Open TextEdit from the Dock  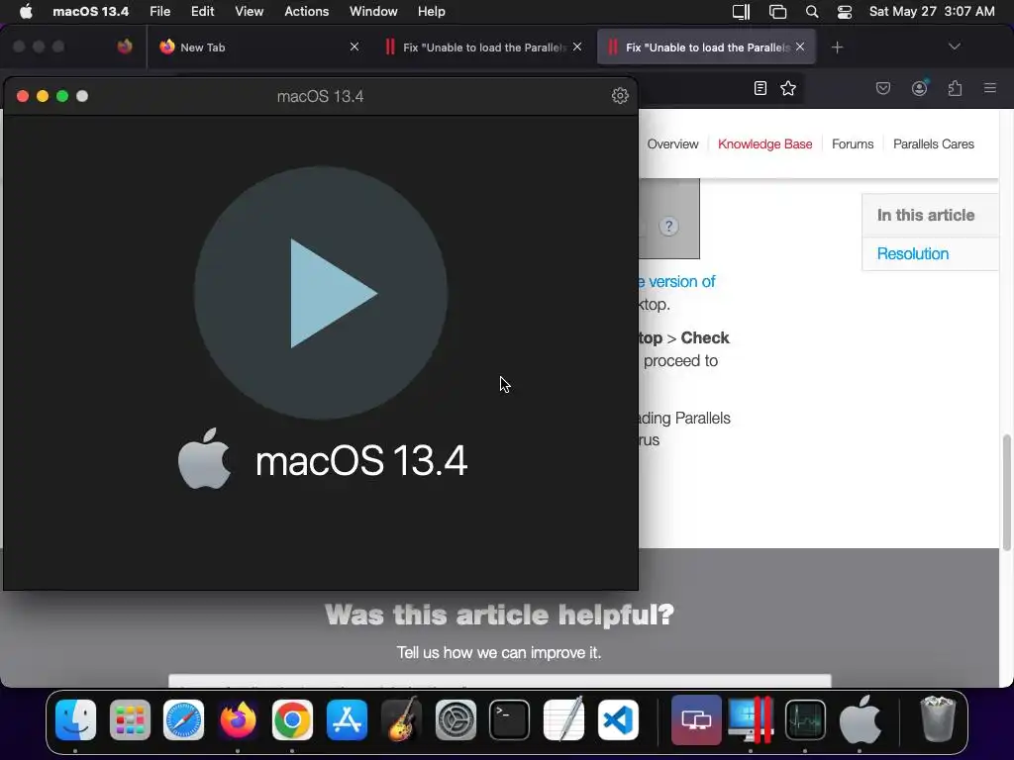[x=563, y=719]
